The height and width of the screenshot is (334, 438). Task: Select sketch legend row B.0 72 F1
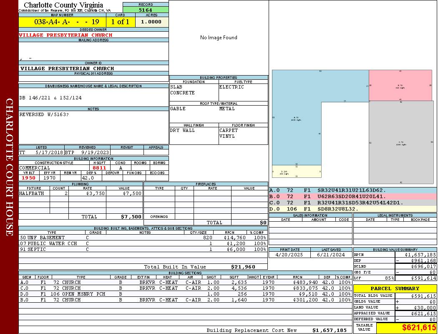353,197
